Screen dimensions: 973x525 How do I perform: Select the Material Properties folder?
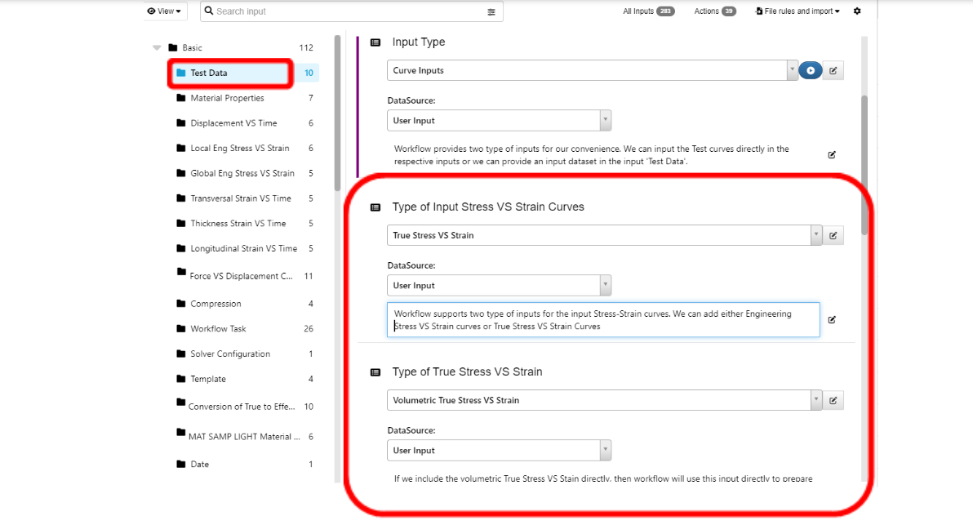pos(227,98)
